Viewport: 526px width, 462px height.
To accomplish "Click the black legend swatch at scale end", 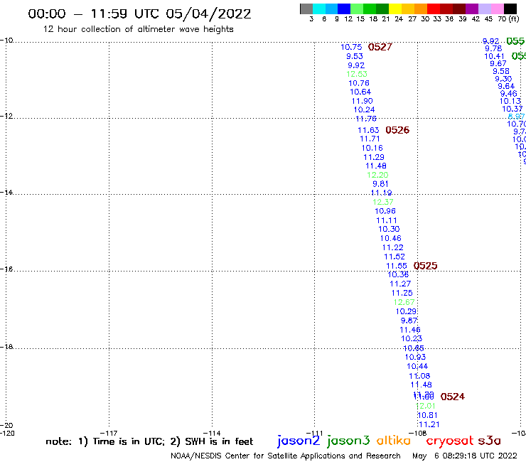I will point(510,9).
